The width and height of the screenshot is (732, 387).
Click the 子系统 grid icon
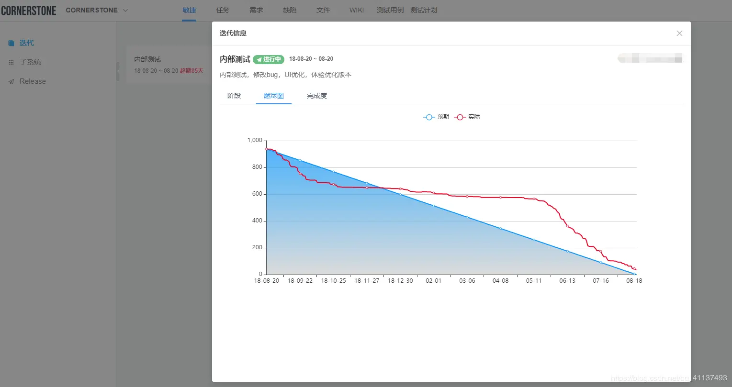11,62
